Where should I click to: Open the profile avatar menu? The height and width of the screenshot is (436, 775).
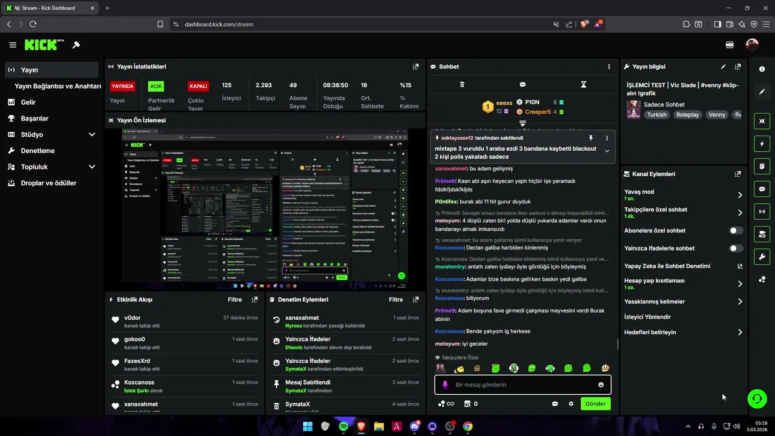point(752,45)
